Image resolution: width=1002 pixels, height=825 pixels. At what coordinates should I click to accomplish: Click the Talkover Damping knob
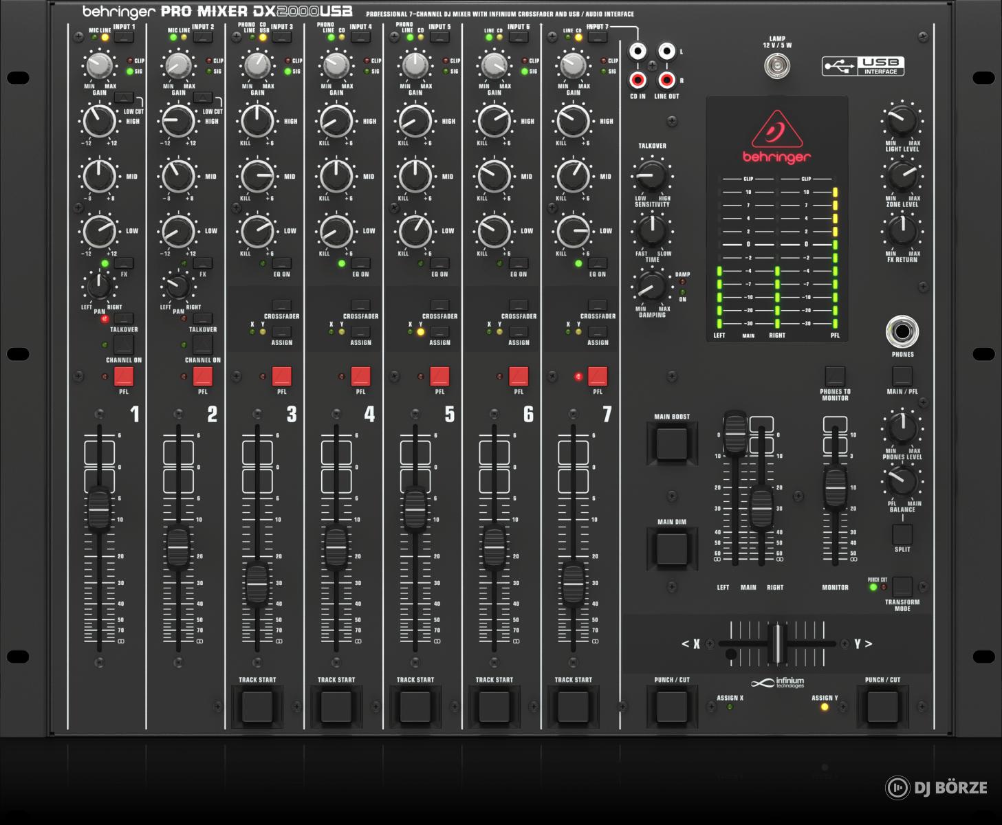coord(651,285)
